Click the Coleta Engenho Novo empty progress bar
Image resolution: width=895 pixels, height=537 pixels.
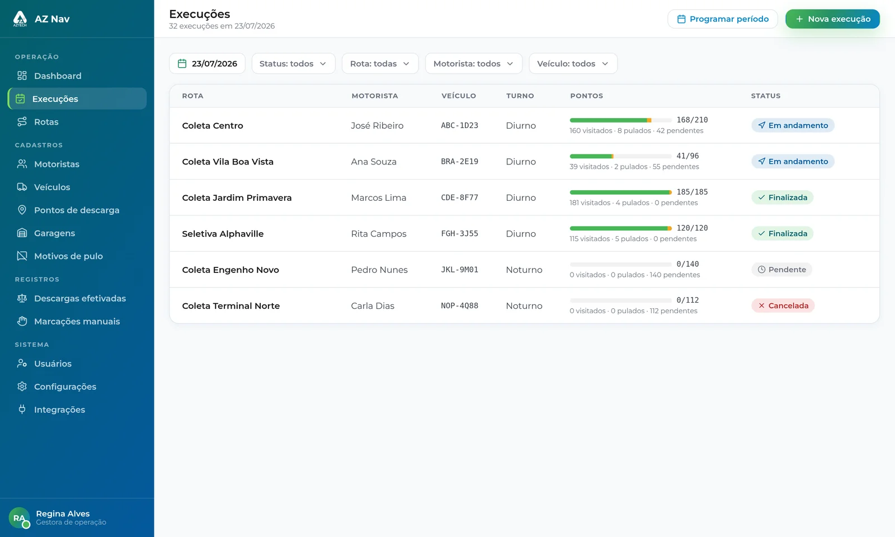click(621, 264)
